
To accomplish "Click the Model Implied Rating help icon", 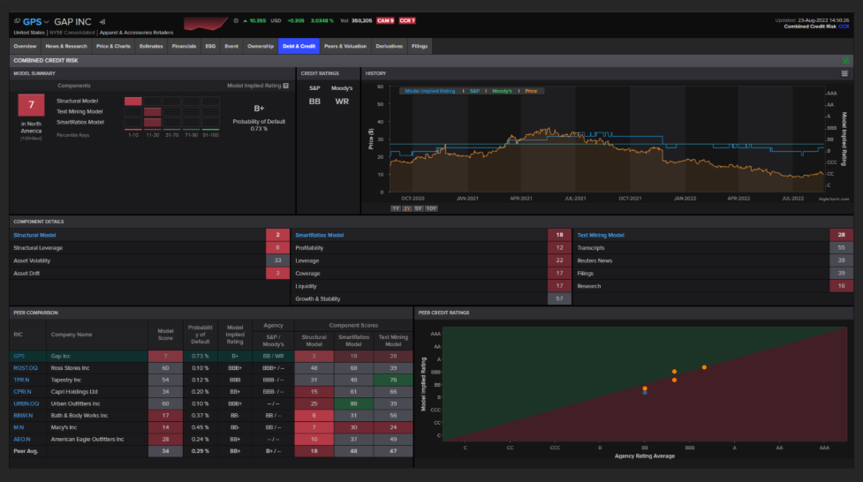I will 285,86.
